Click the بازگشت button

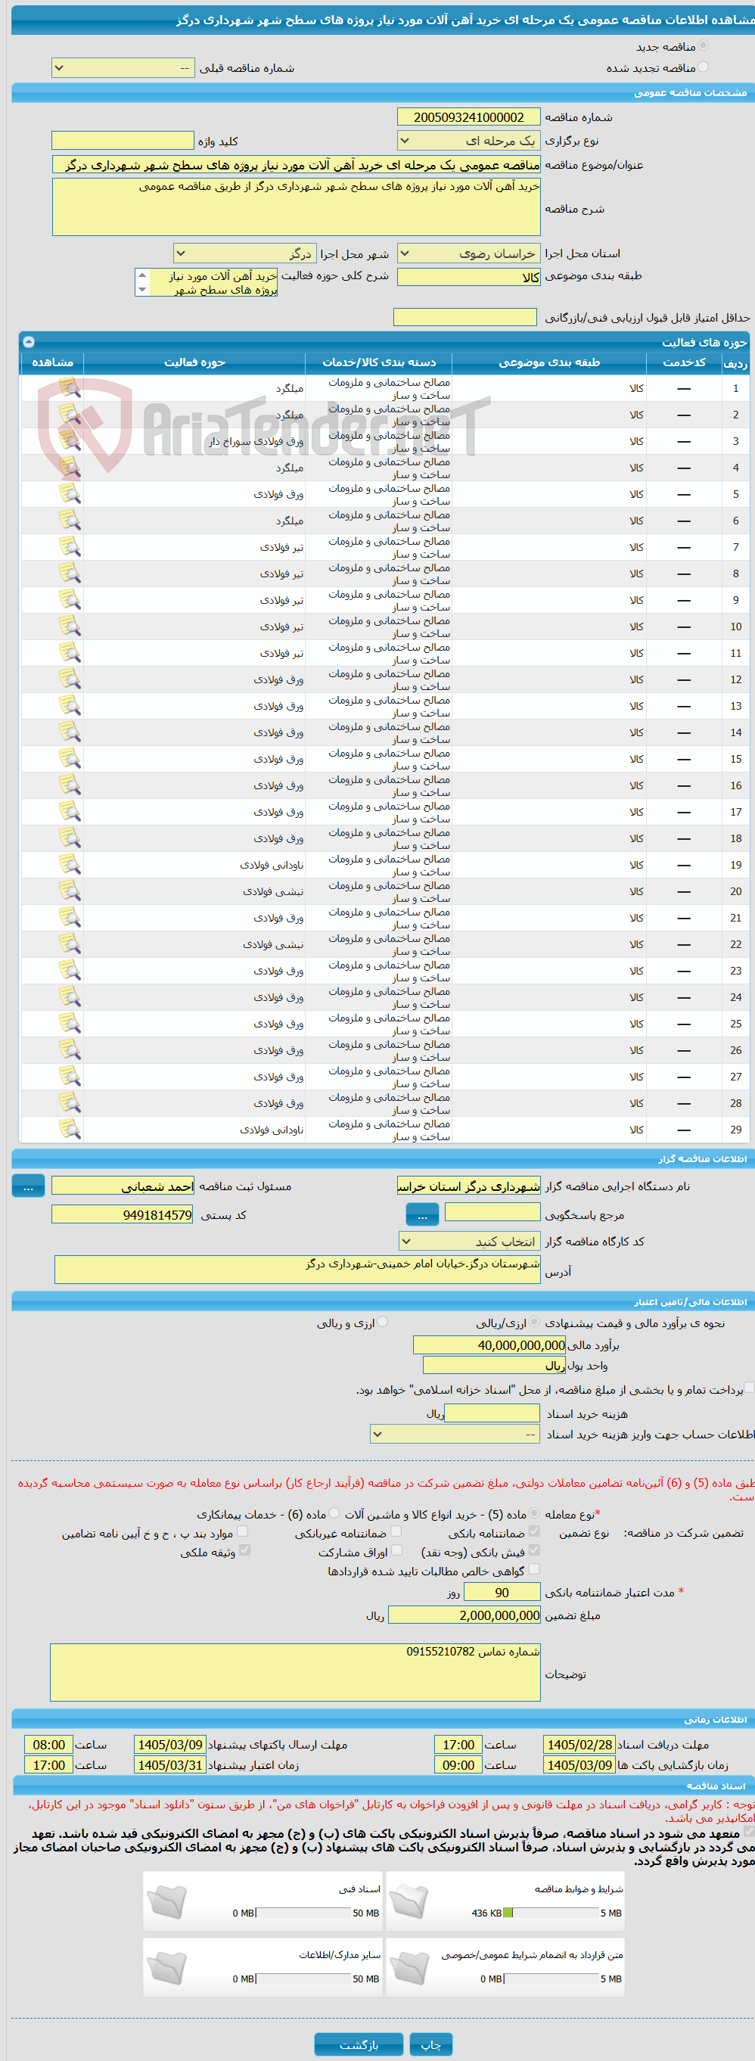tap(359, 2044)
